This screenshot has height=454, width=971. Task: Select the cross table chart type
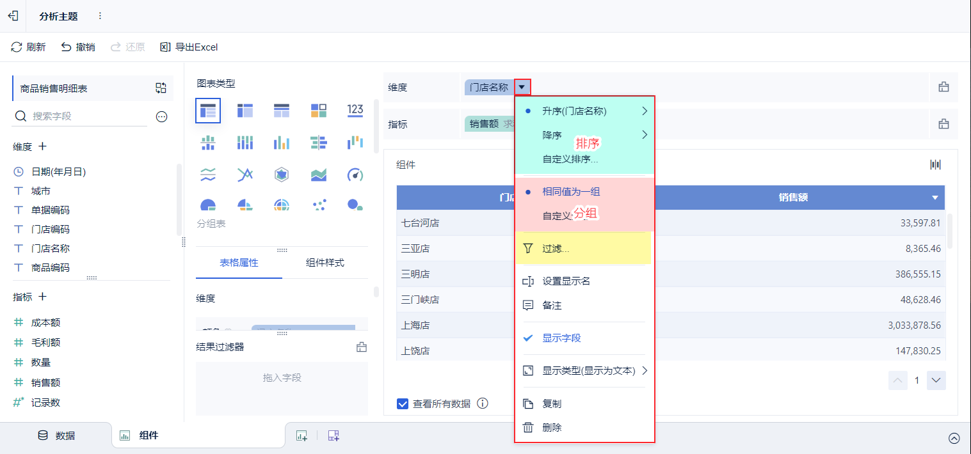point(245,111)
